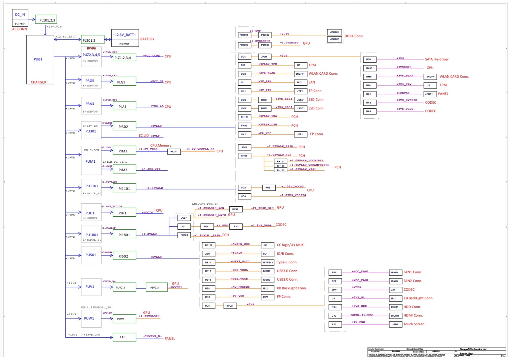Click the PLV2,3 block
This screenshot has height=357, width=512.
pyautogui.click(x=157, y=287)
